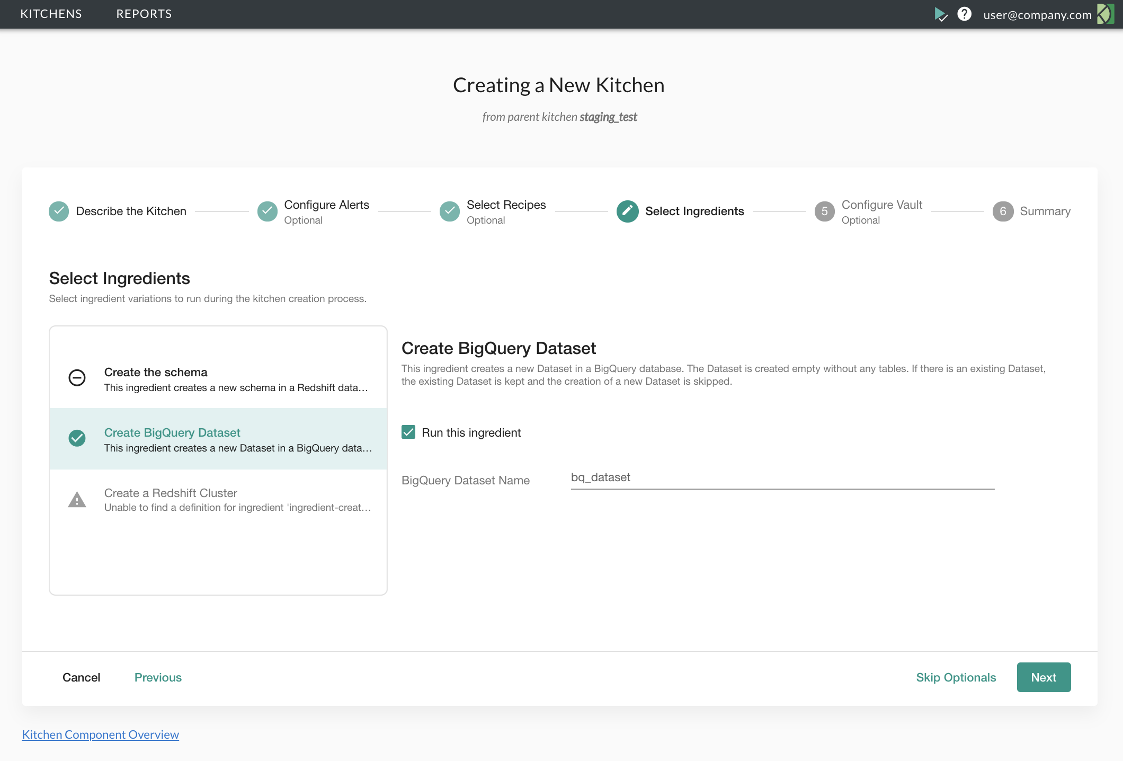Click the Configure Vault step 5 circle

824,211
